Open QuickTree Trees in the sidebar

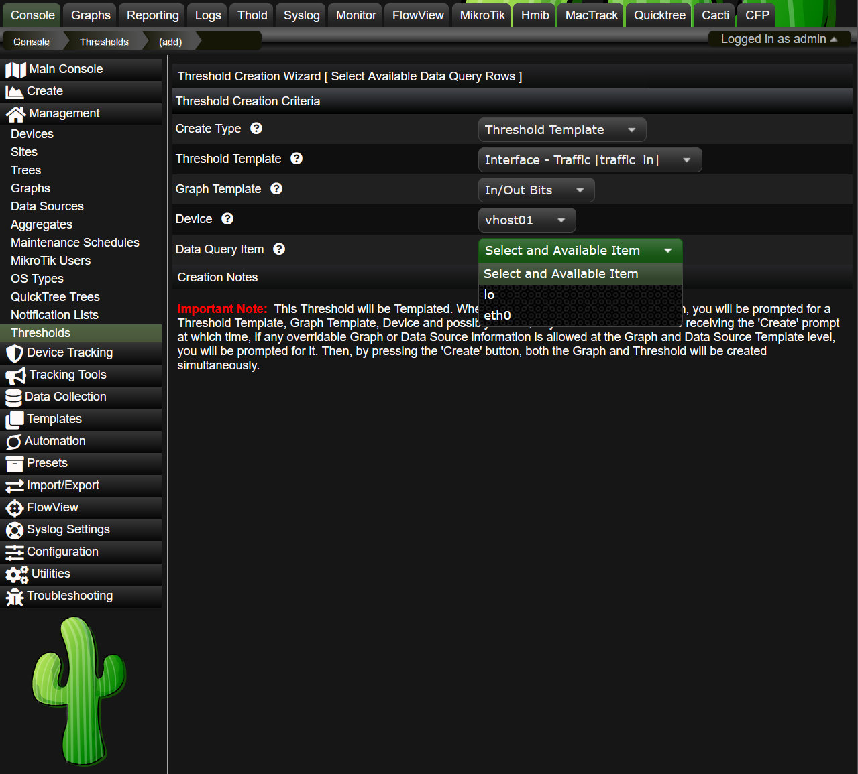(55, 297)
